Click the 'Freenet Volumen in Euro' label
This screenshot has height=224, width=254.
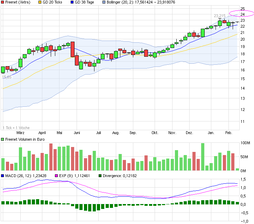[25, 139]
